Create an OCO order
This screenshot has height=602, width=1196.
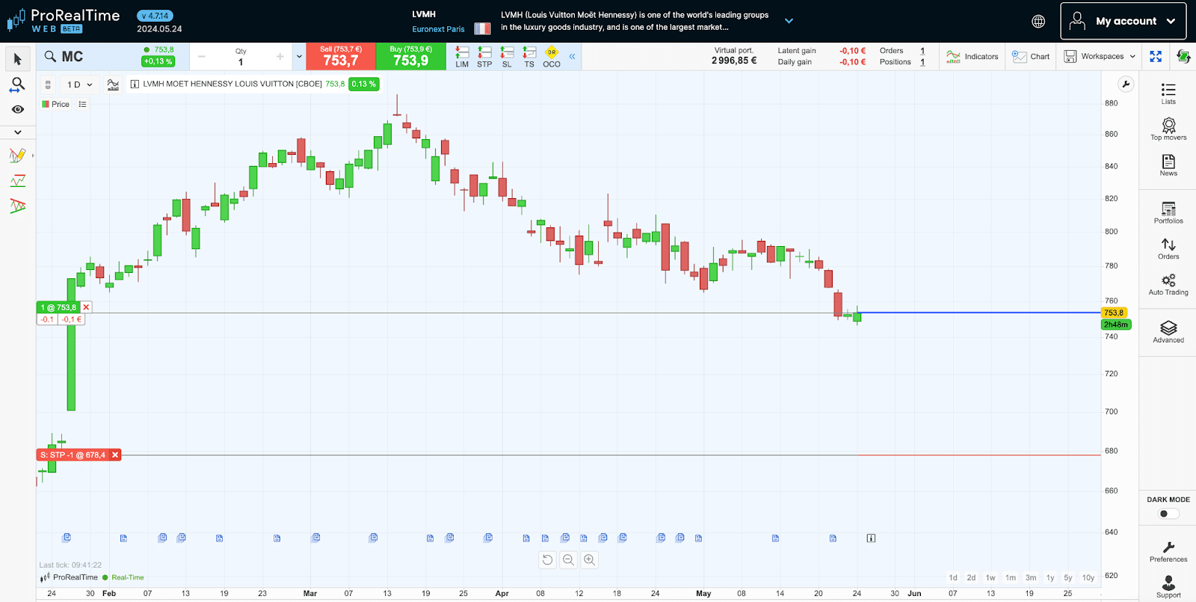click(552, 57)
